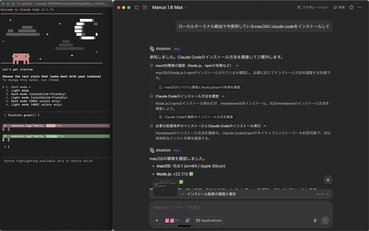Click the microphone icon in the message bar
Screen dimensions: 369x231
tap(315, 220)
